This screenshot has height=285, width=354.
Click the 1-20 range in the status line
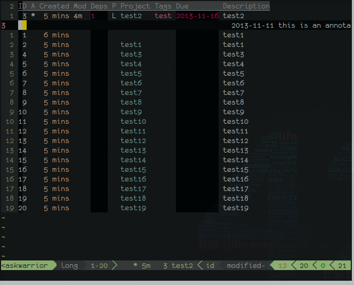click(x=99, y=265)
